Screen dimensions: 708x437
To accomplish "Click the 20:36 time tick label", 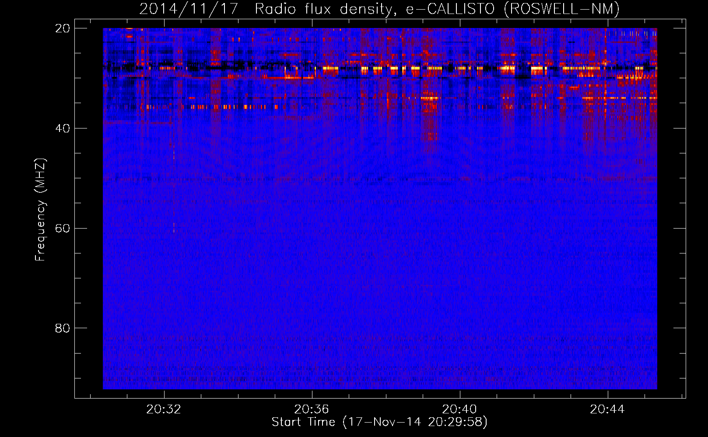I will (312, 409).
